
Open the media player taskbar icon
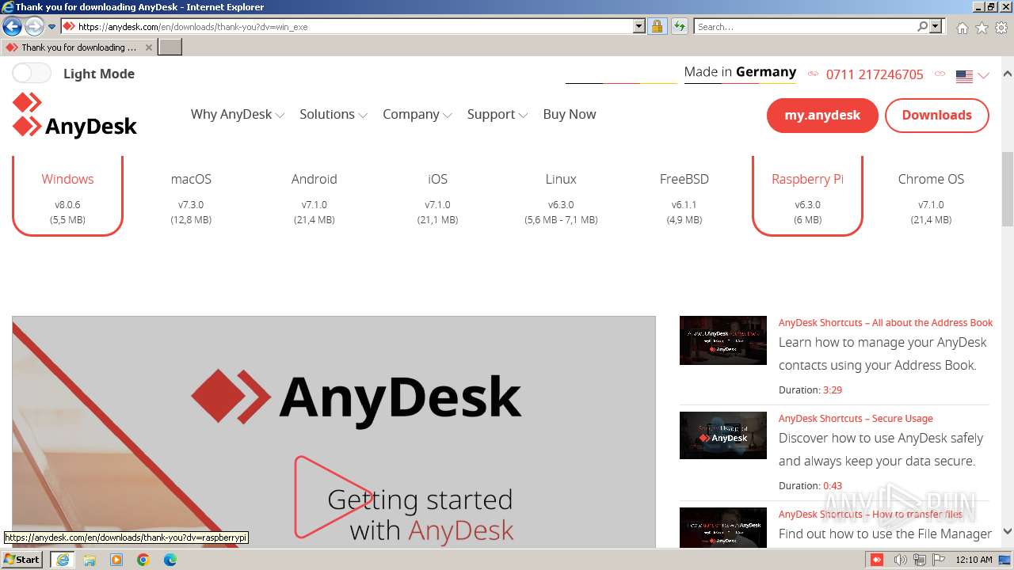click(x=116, y=560)
